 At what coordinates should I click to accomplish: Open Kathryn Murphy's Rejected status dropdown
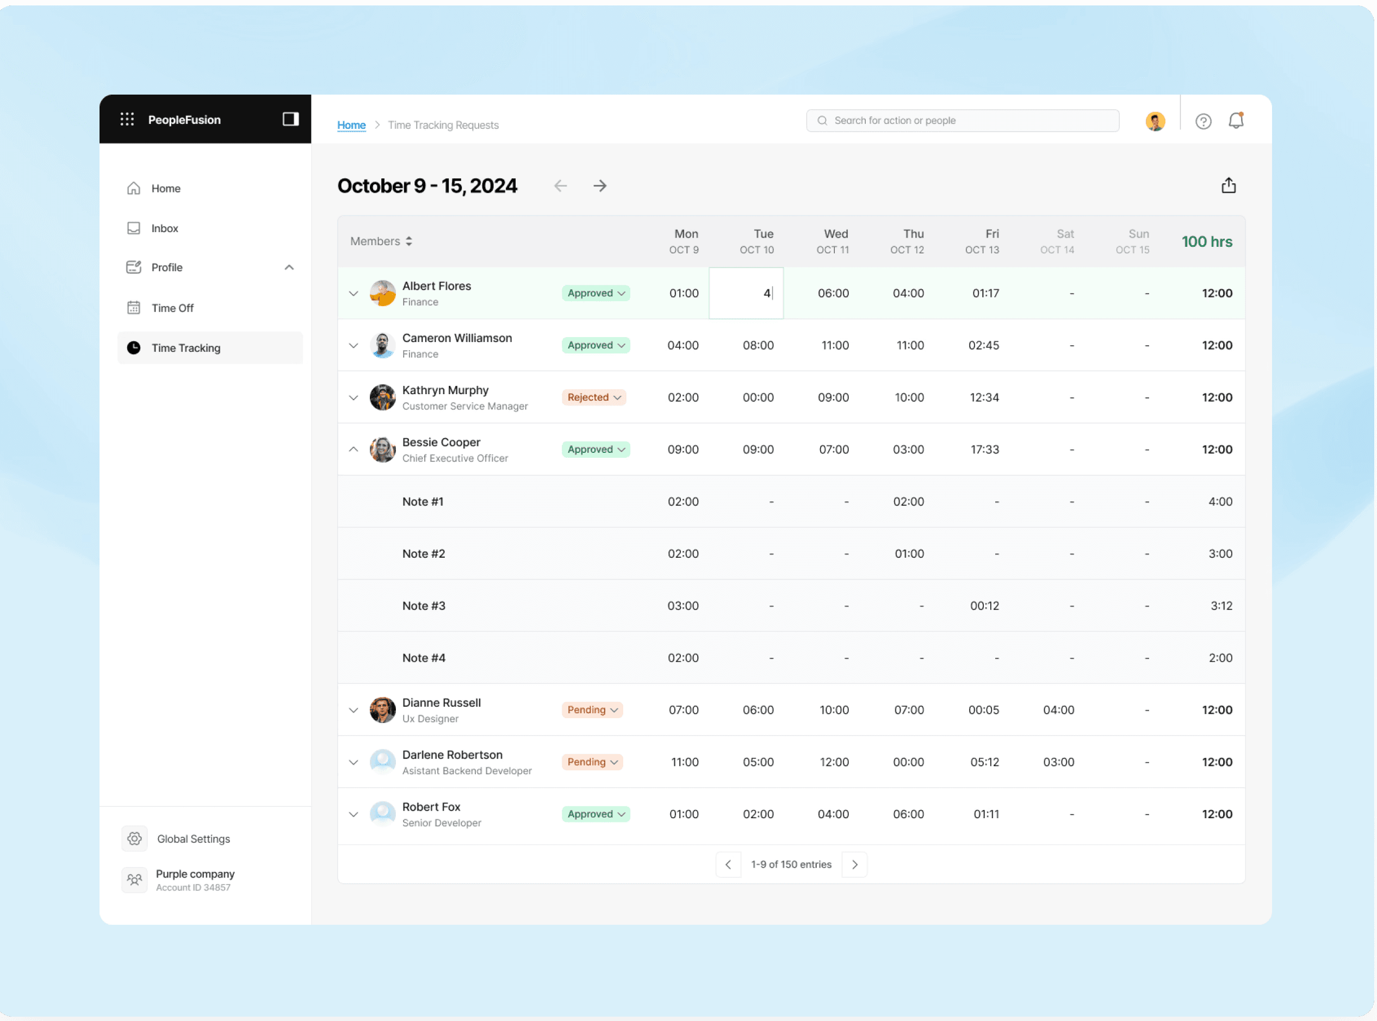594,397
